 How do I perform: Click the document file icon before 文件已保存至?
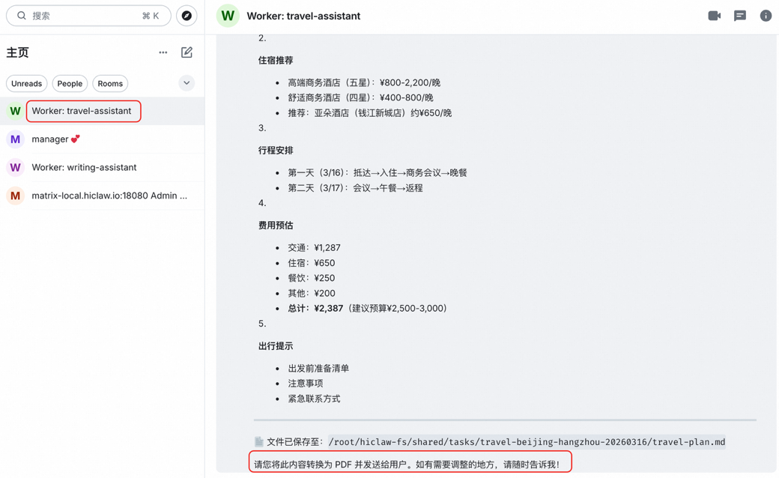[x=259, y=442]
